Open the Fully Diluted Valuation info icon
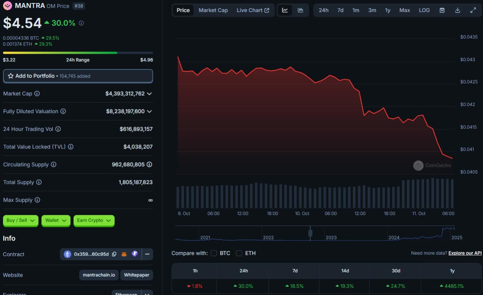The height and width of the screenshot is (295, 483). coord(63,111)
